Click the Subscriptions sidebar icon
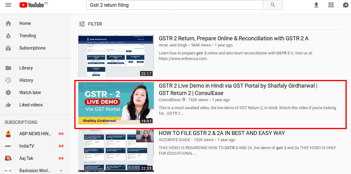Viewport: 351px width, 174px height. point(8,48)
